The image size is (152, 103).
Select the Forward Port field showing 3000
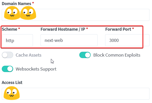coord(127,40)
